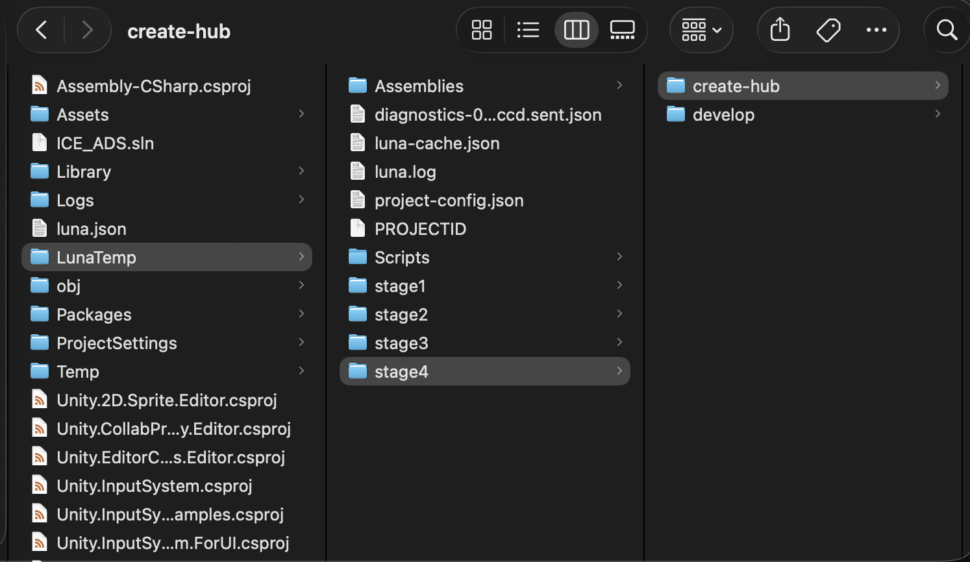Switch to list view
Screen dimensions: 970x562
[x=528, y=30]
